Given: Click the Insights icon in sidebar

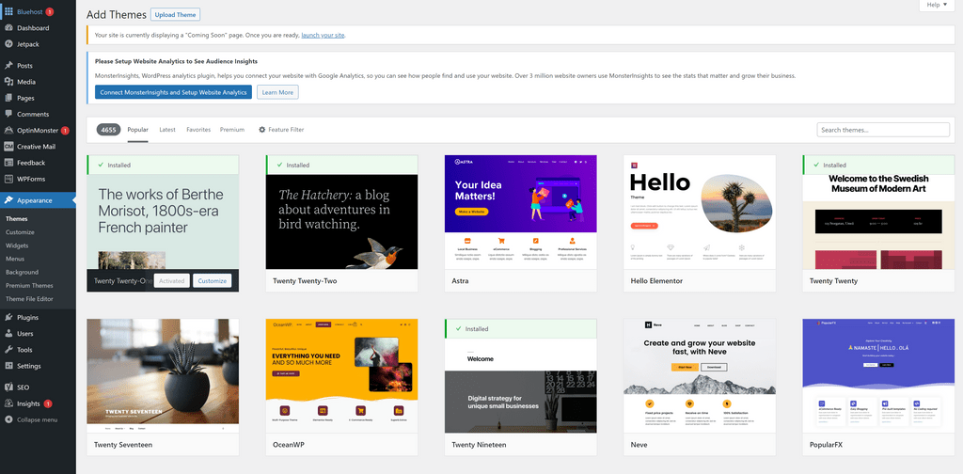Looking at the screenshot, I should pos(8,403).
